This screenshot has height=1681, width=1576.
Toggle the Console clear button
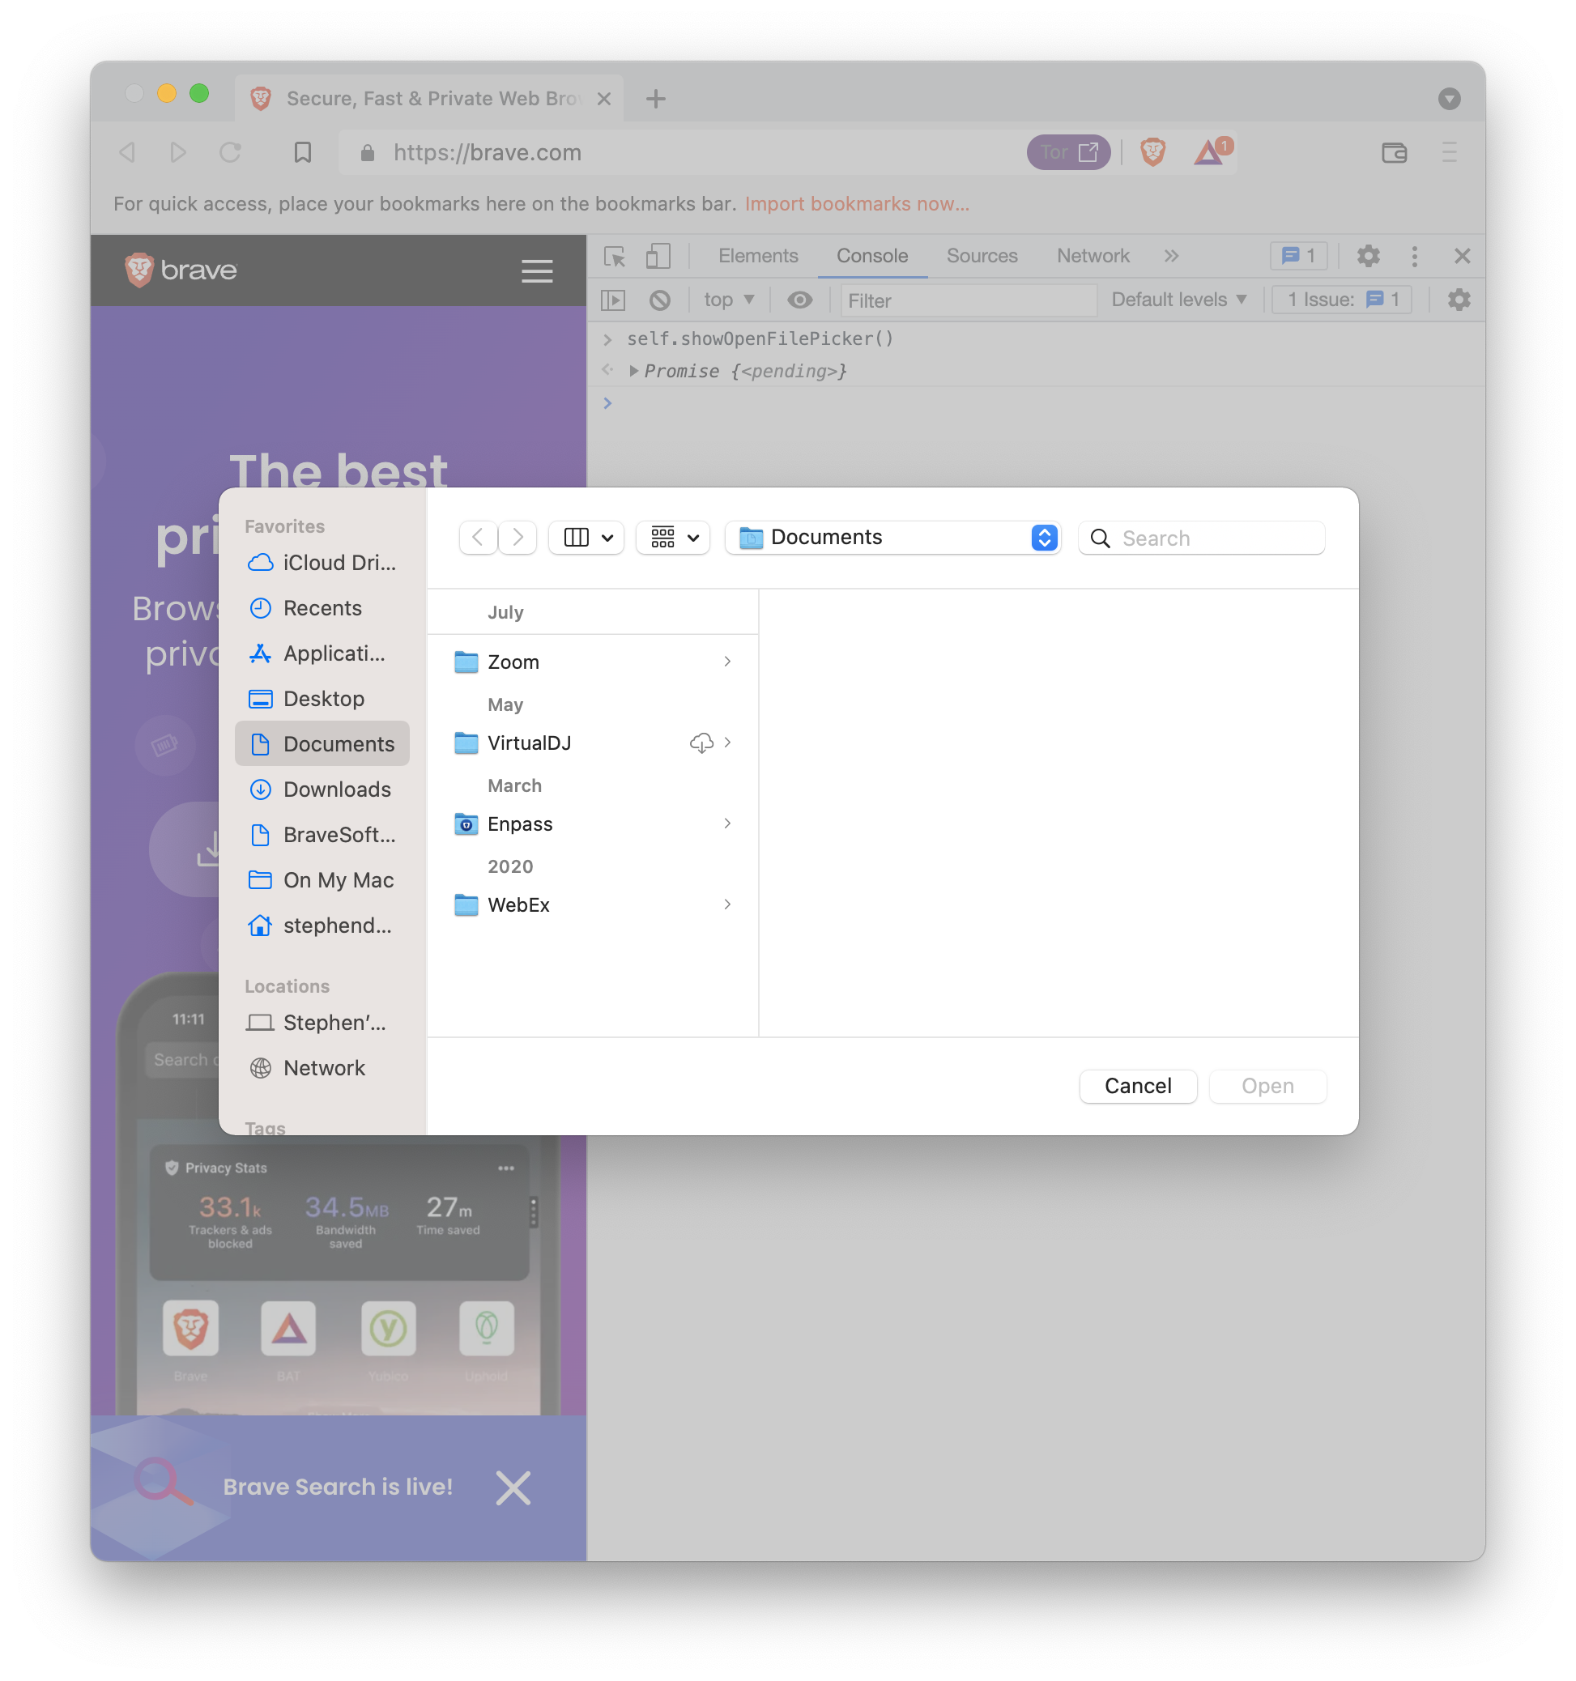(x=658, y=302)
